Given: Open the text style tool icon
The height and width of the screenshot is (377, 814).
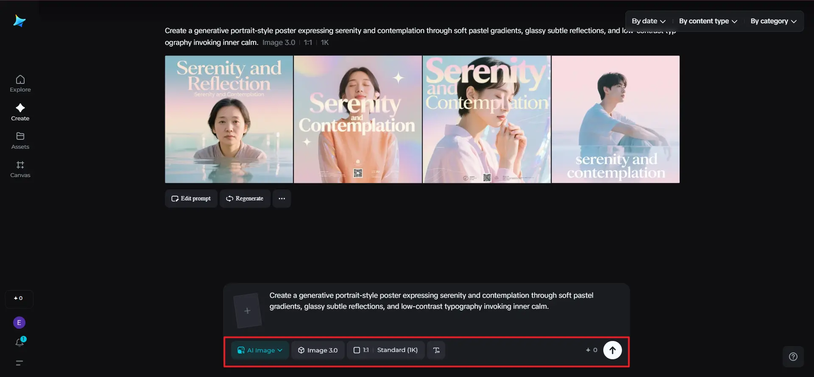Looking at the screenshot, I should point(436,350).
